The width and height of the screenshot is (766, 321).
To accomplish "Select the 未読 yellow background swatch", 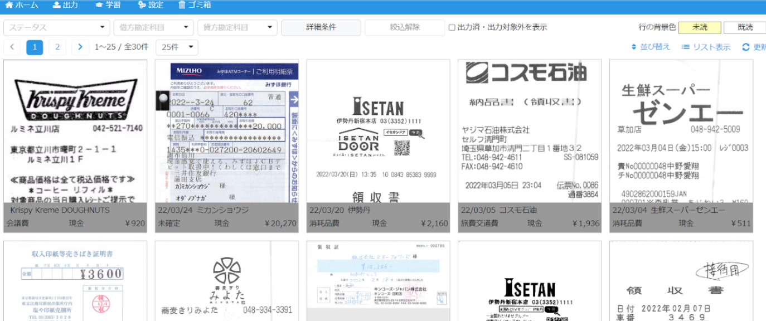I will [700, 27].
